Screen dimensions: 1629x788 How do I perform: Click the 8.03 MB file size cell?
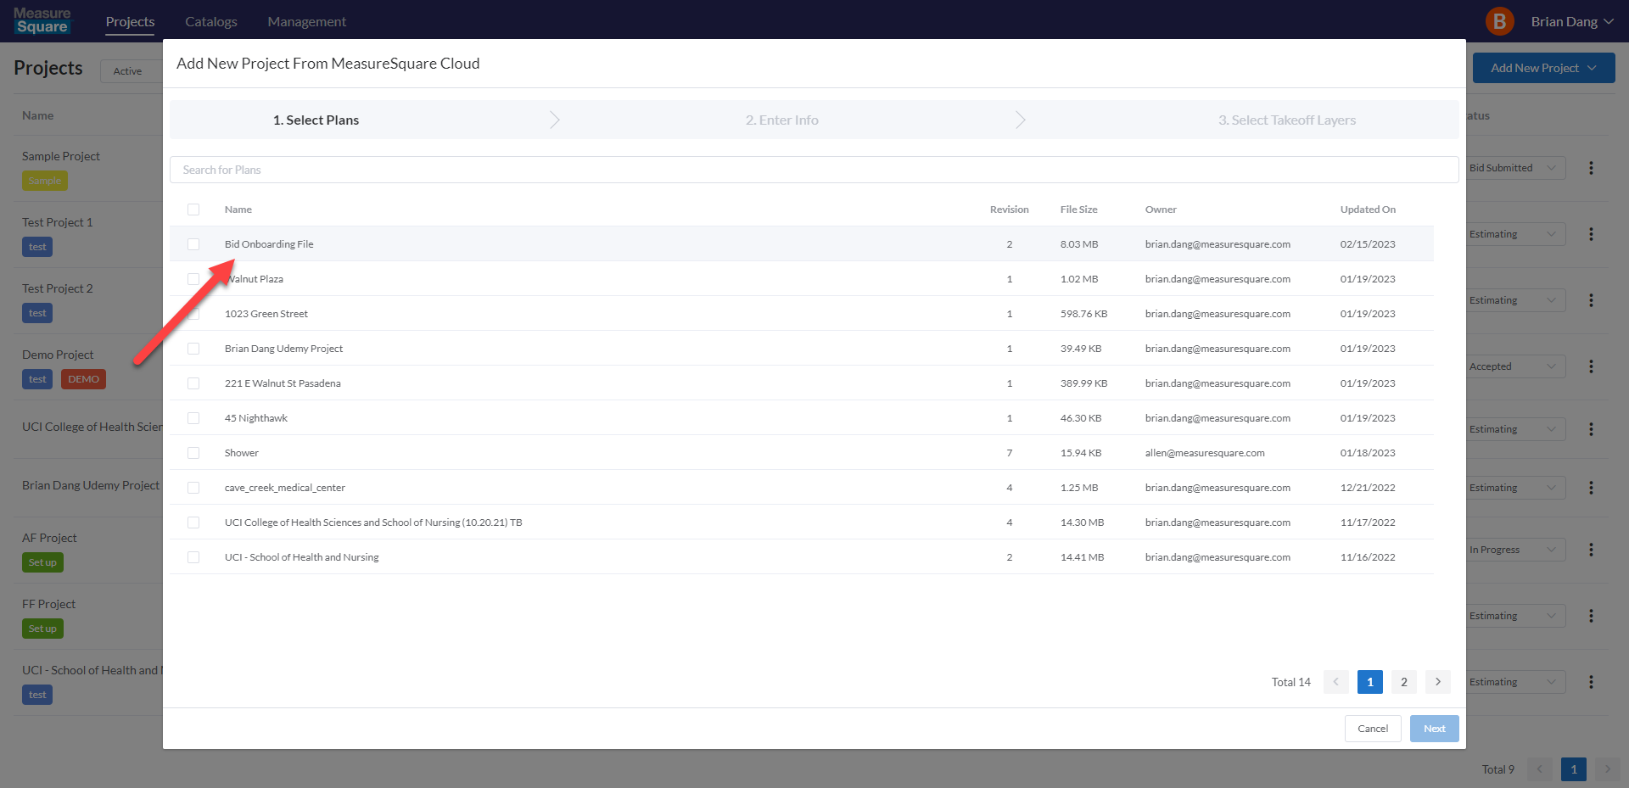(x=1079, y=244)
